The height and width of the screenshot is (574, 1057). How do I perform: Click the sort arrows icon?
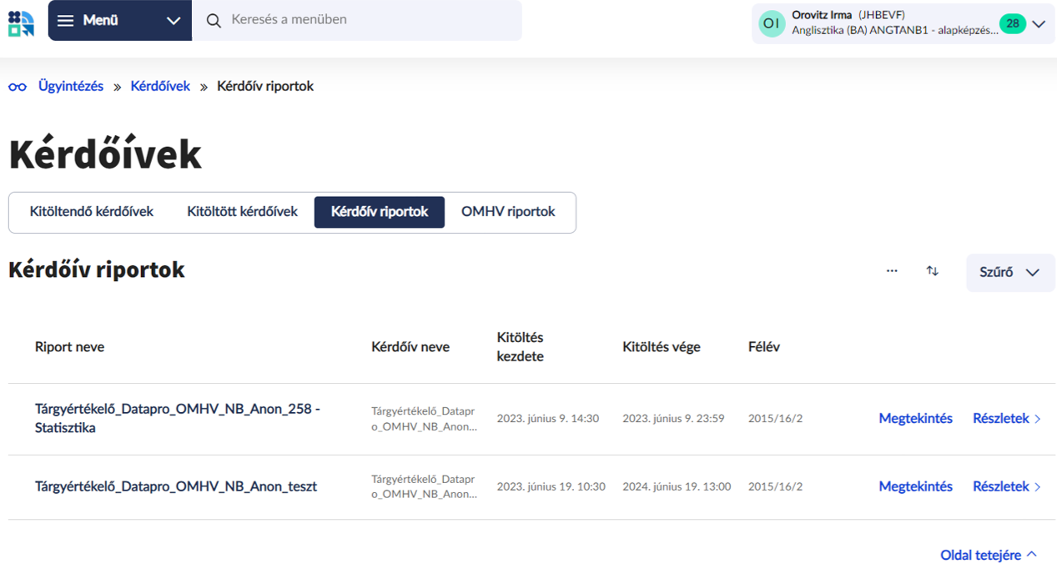[933, 271]
